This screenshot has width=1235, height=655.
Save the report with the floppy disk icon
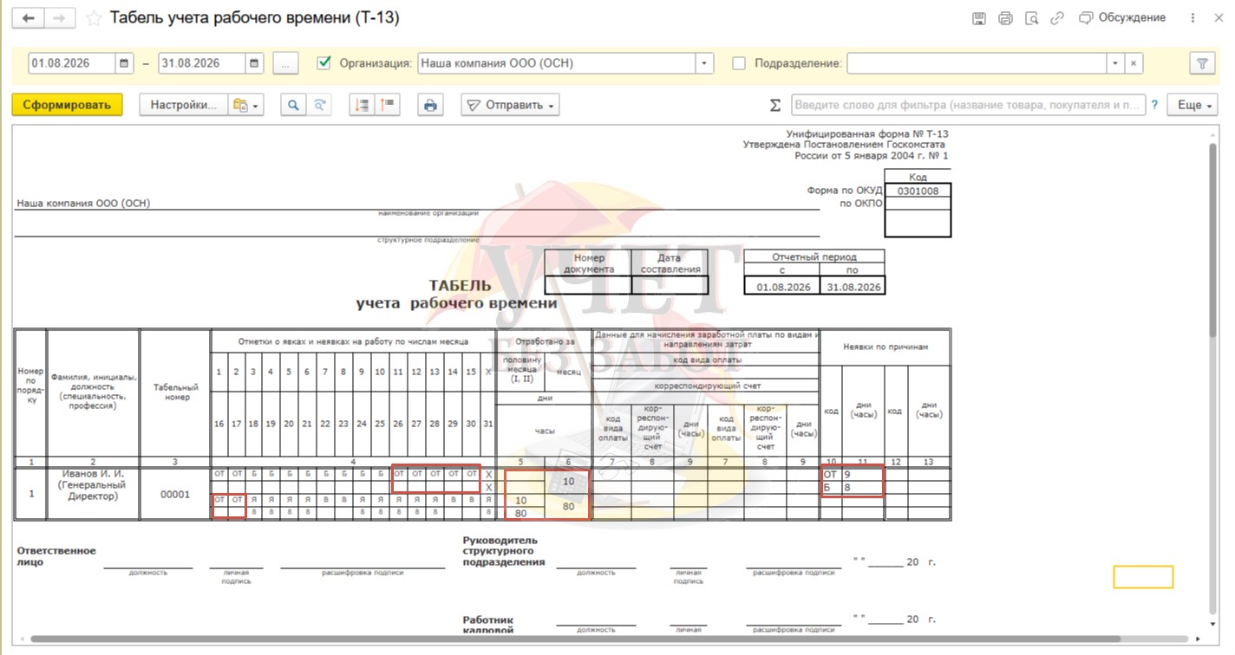click(x=979, y=18)
